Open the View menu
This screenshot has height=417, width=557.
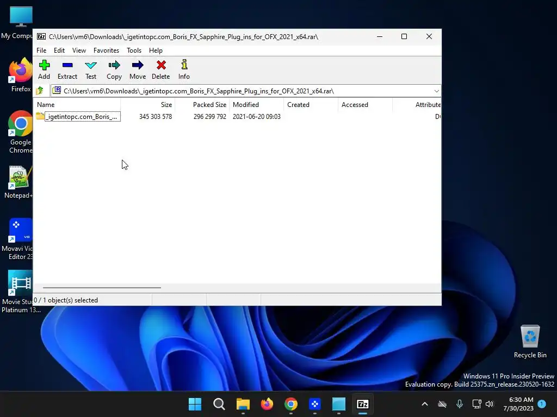click(x=79, y=50)
